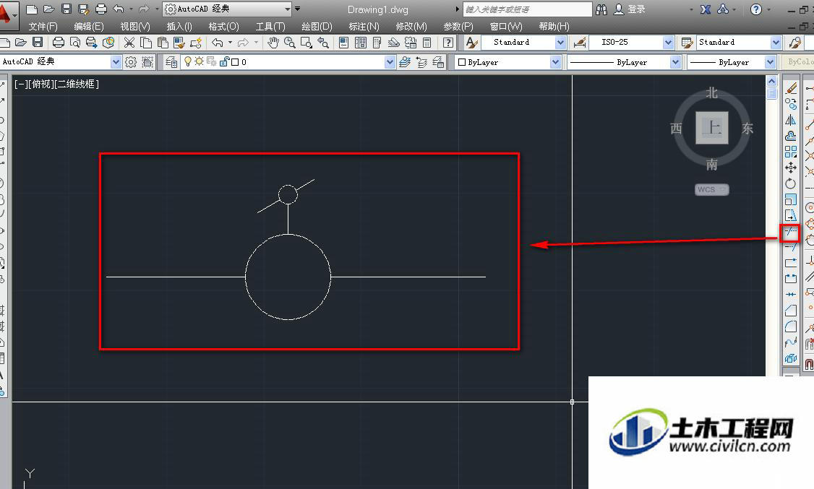This screenshot has width=814, height=489.
Task: Click Zoom Window icon
Action: coord(307,43)
